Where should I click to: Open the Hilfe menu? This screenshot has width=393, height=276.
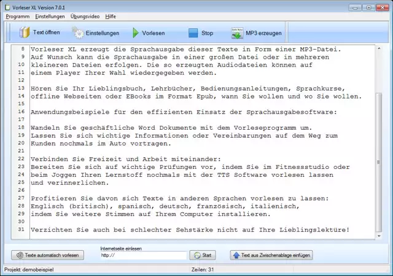111,17
